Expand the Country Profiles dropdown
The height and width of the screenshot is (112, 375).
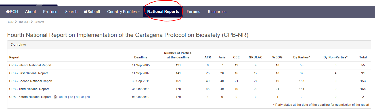click(123, 12)
